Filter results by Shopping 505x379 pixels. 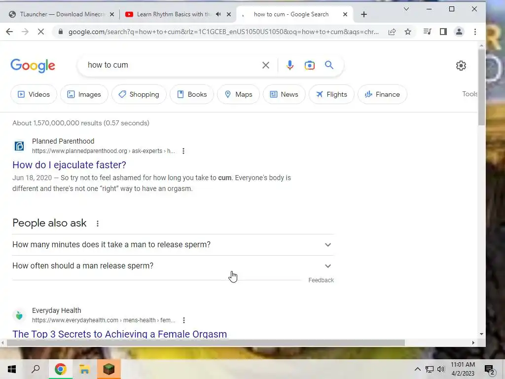139,94
